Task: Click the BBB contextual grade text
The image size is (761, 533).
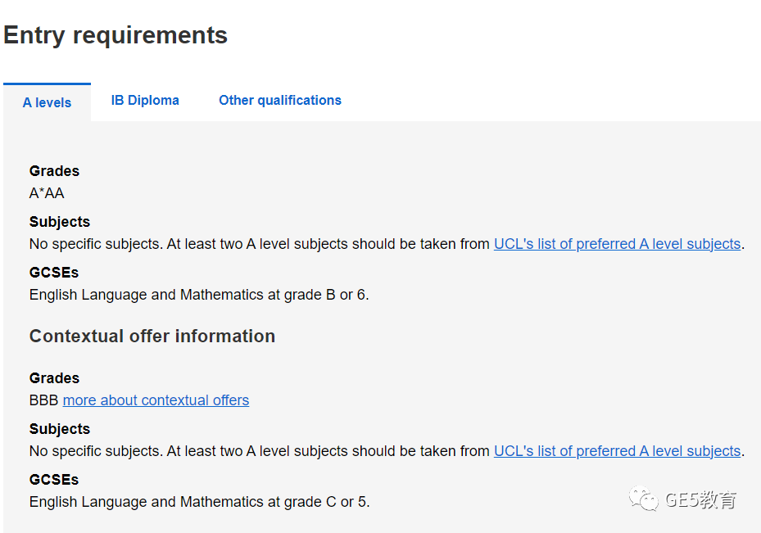Action: pos(43,400)
